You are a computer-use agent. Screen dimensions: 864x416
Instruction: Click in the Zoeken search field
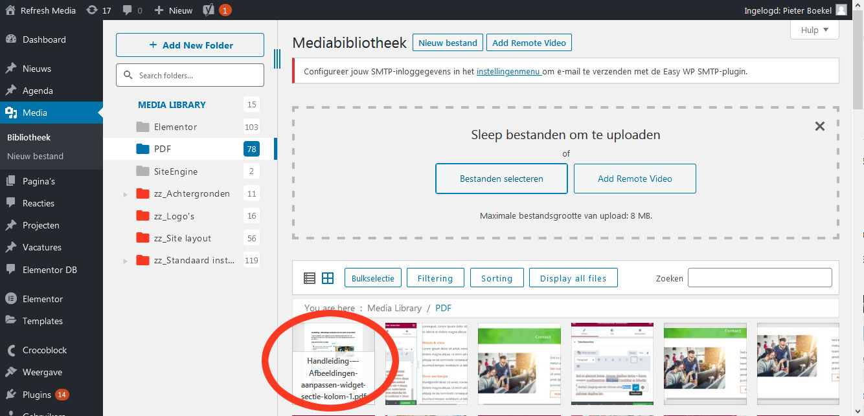(x=759, y=278)
